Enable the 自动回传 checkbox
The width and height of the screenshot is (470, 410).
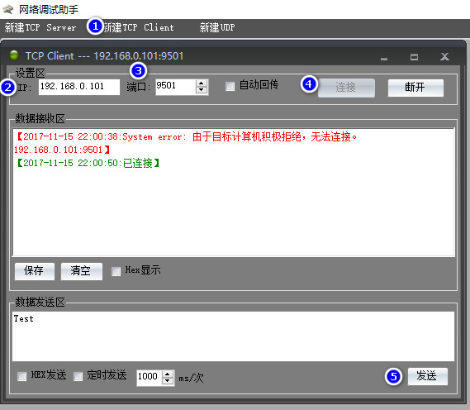click(x=230, y=86)
